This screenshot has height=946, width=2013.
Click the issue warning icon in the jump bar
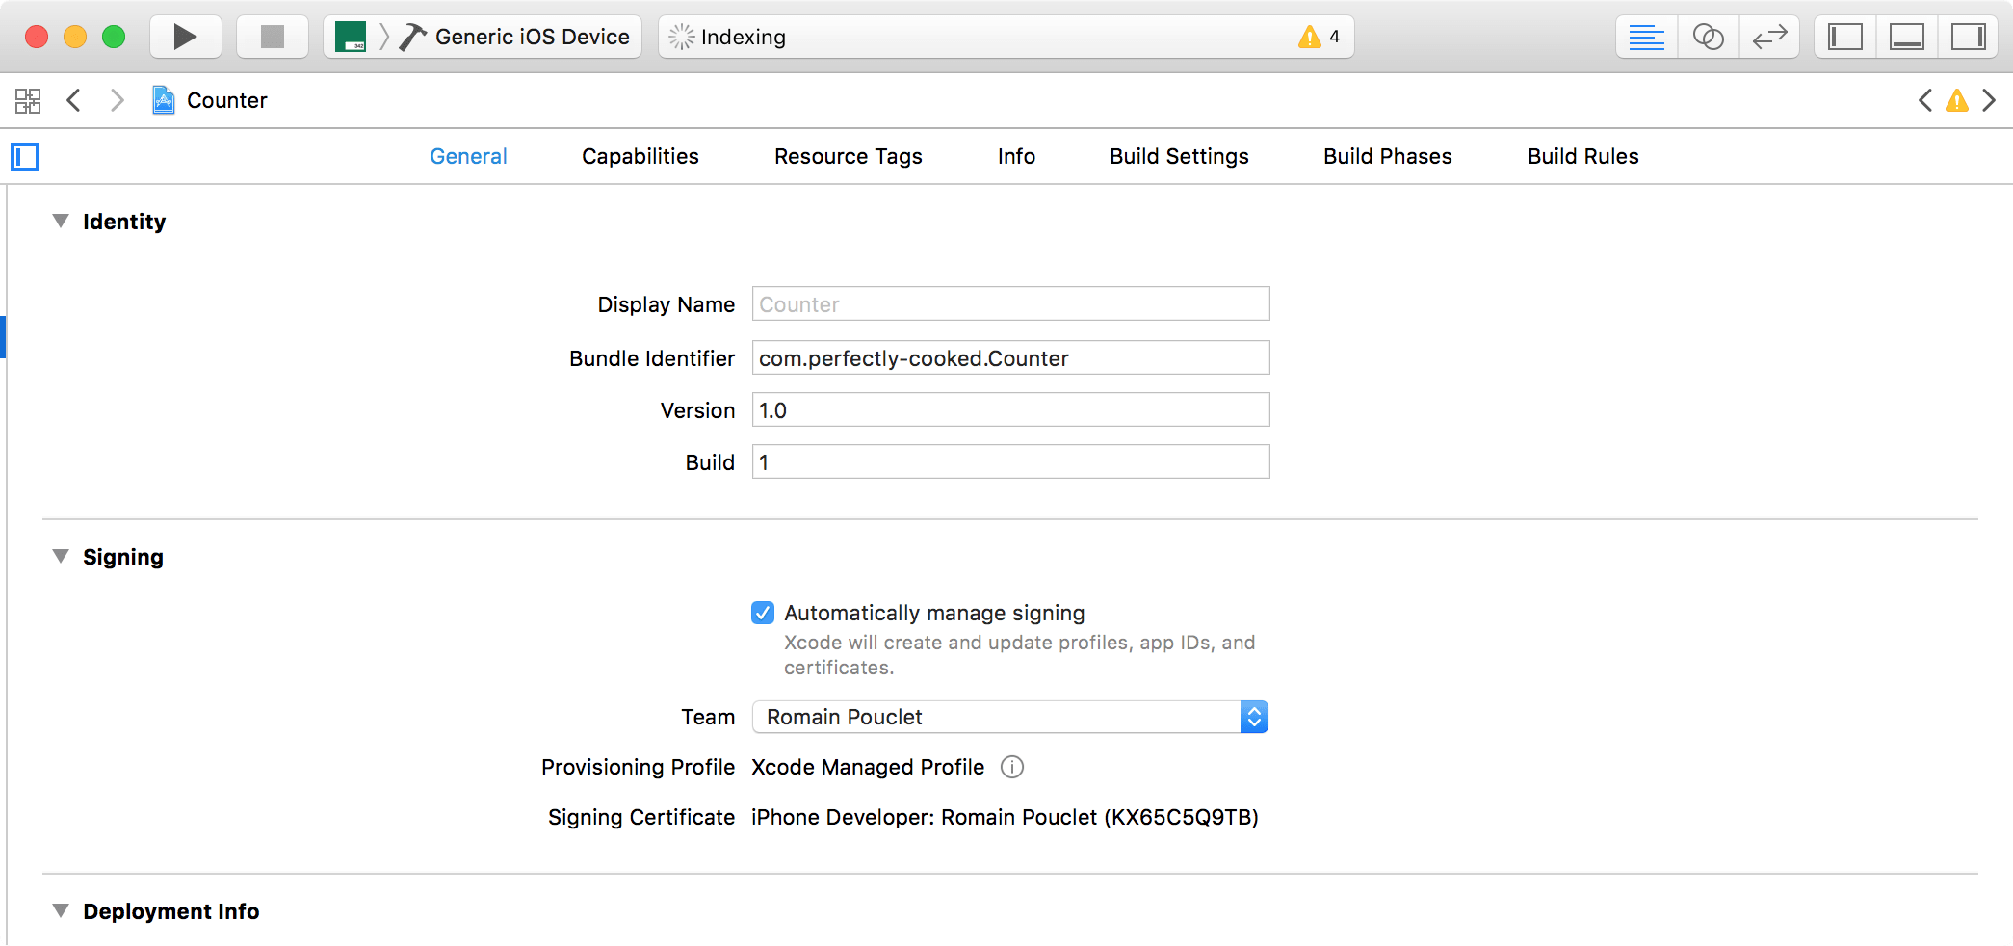[x=1956, y=100]
